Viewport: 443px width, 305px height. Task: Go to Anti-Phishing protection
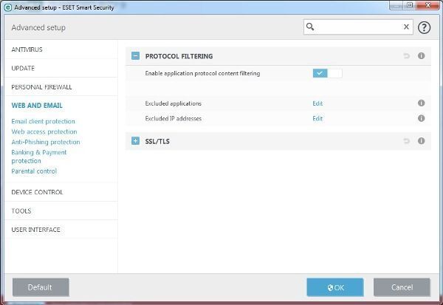[46, 142]
